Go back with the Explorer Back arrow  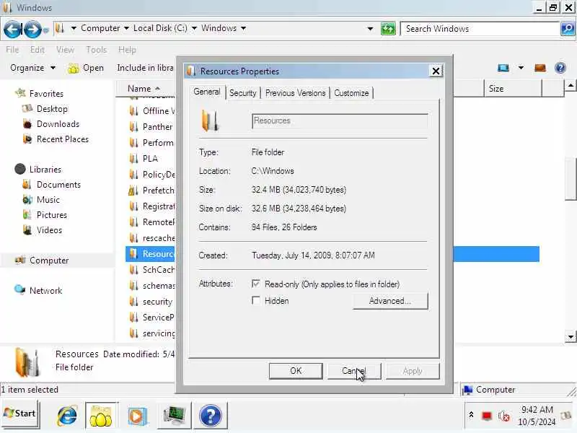[12, 30]
